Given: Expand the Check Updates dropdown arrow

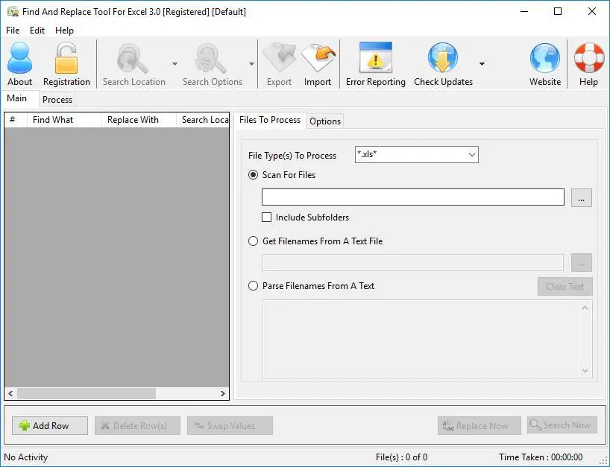Looking at the screenshot, I should point(482,64).
